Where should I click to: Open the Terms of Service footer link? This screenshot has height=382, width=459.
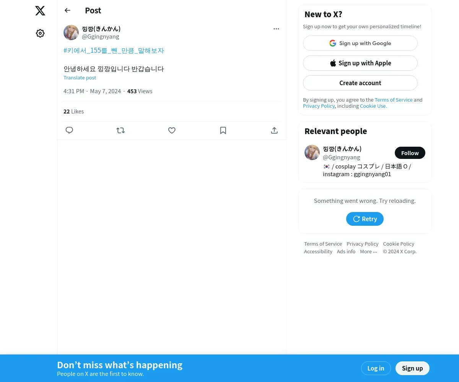coord(323,244)
